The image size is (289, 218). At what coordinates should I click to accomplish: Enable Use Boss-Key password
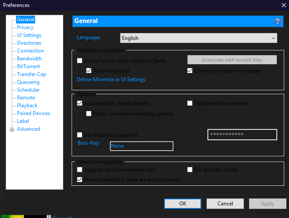(x=79, y=135)
